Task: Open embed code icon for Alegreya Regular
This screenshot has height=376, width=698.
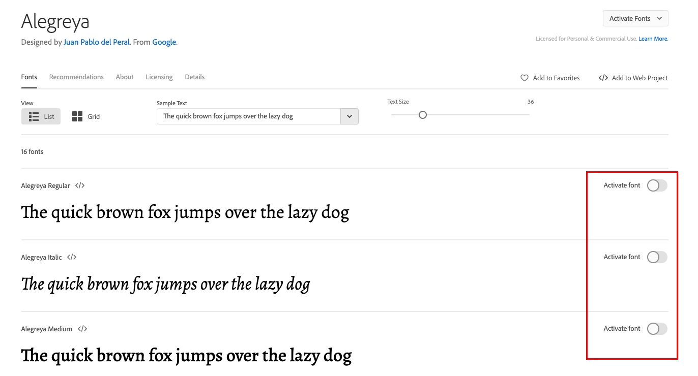Action: [80, 185]
